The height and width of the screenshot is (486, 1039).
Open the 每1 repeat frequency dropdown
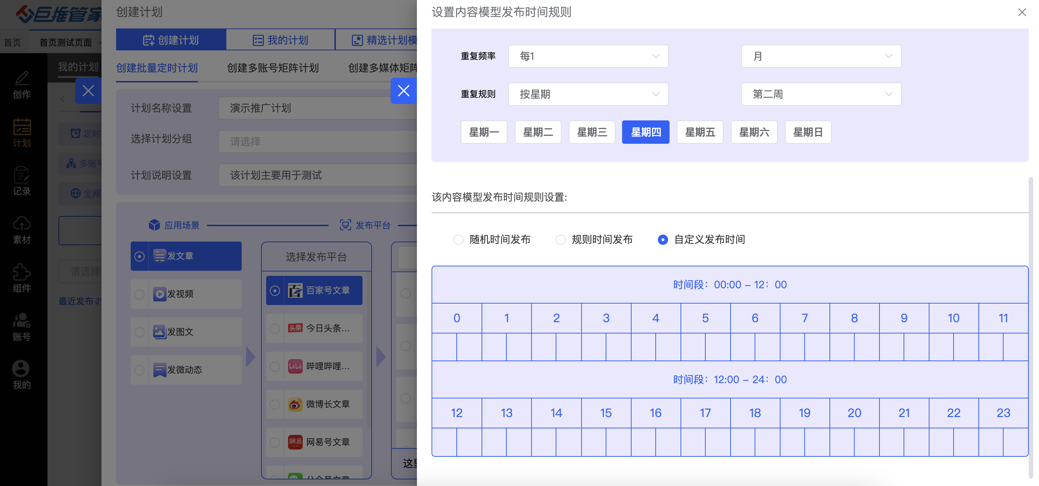[x=588, y=56]
